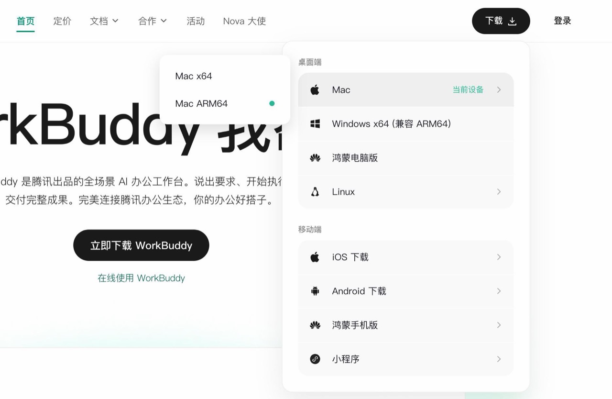Expand the 文档 dropdown arrow
This screenshot has height=399, width=612.
click(x=115, y=21)
